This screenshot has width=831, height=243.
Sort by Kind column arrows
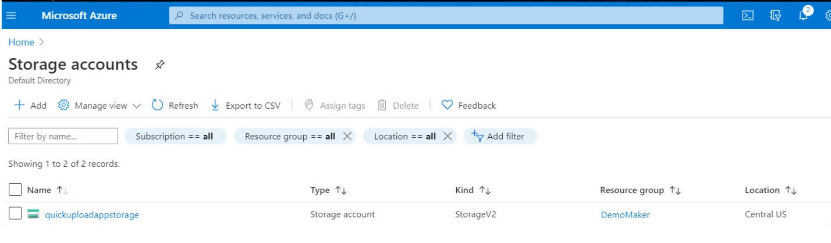[485, 190]
